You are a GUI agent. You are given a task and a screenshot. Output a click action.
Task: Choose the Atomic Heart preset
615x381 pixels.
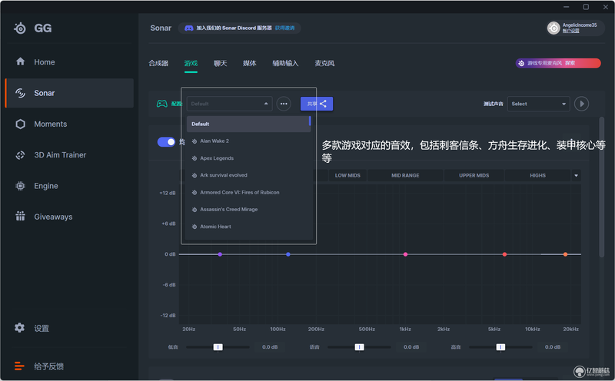click(248, 227)
